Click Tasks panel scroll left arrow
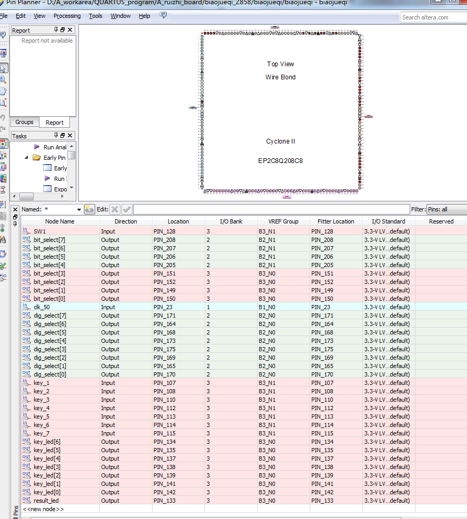The image size is (467, 519). [x=14, y=196]
